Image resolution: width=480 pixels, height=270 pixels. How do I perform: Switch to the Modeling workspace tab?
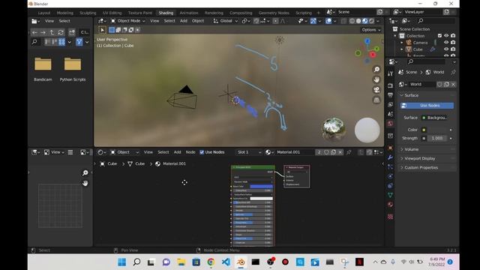point(65,13)
